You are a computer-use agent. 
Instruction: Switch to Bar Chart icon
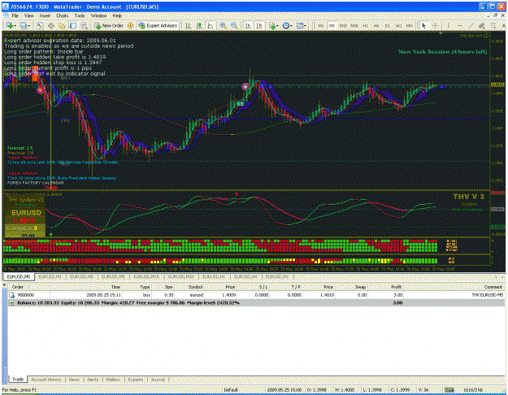pyautogui.click(x=188, y=25)
